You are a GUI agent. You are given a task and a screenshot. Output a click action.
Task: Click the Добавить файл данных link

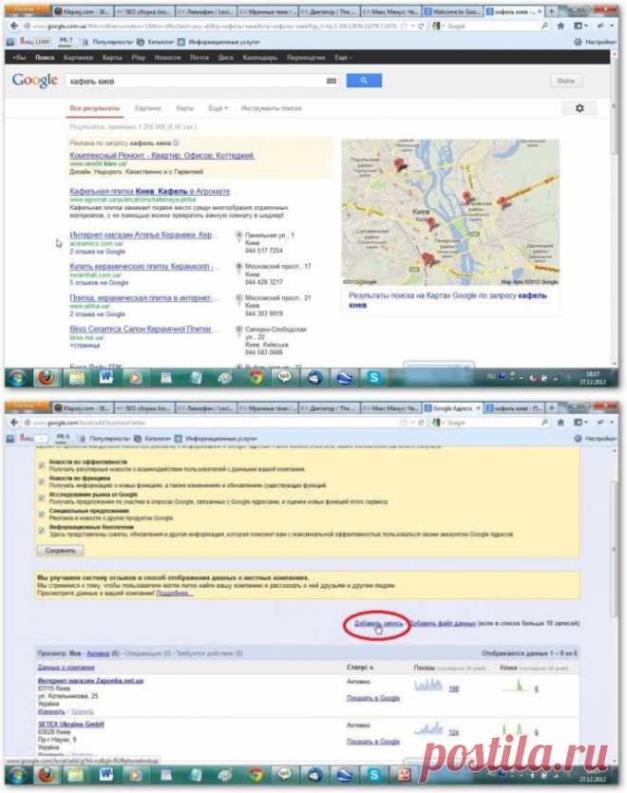(442, 623)
